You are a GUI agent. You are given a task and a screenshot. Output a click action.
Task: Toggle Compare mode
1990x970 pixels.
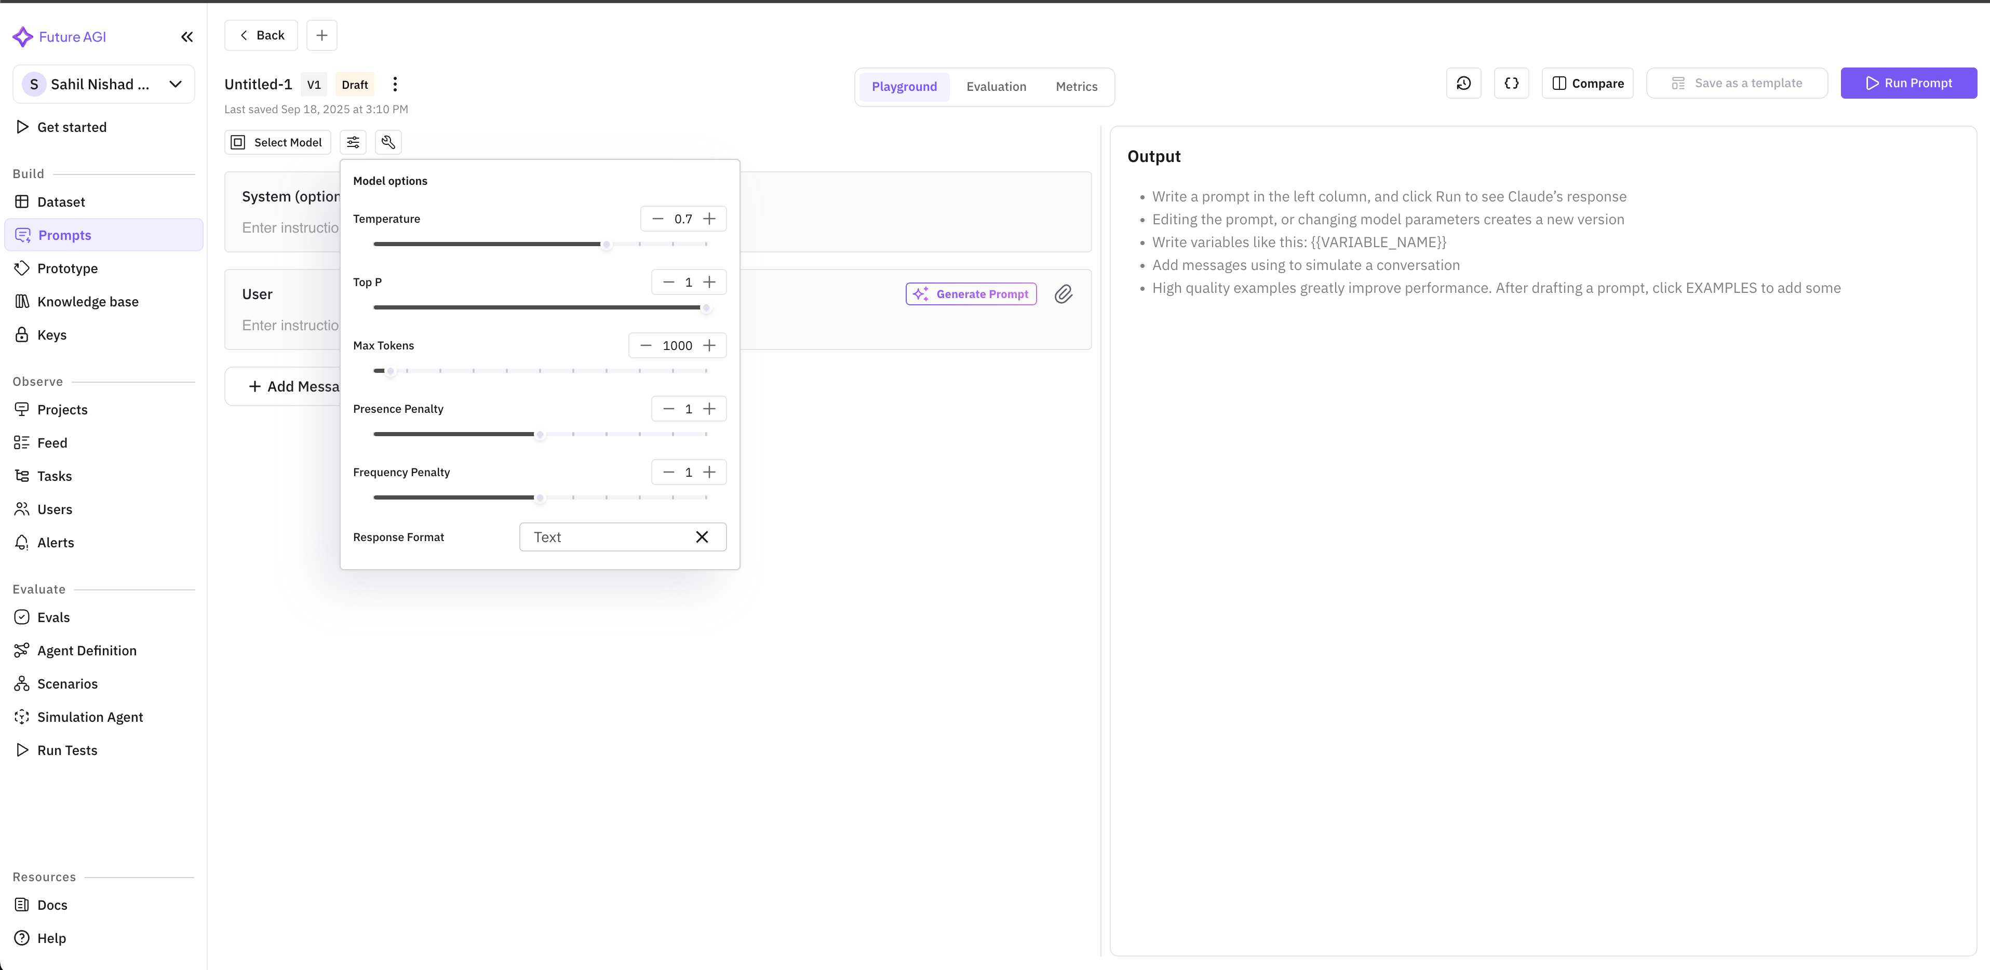coord(1586,83)
